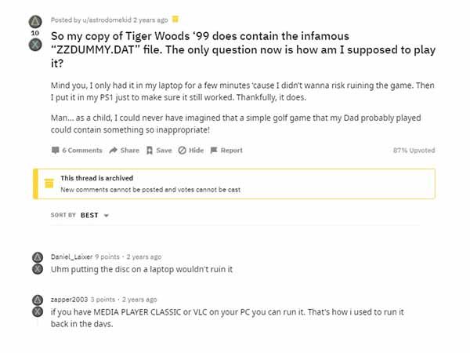Report the post
This screenshot has width=470, height=353.
point(226,150)
